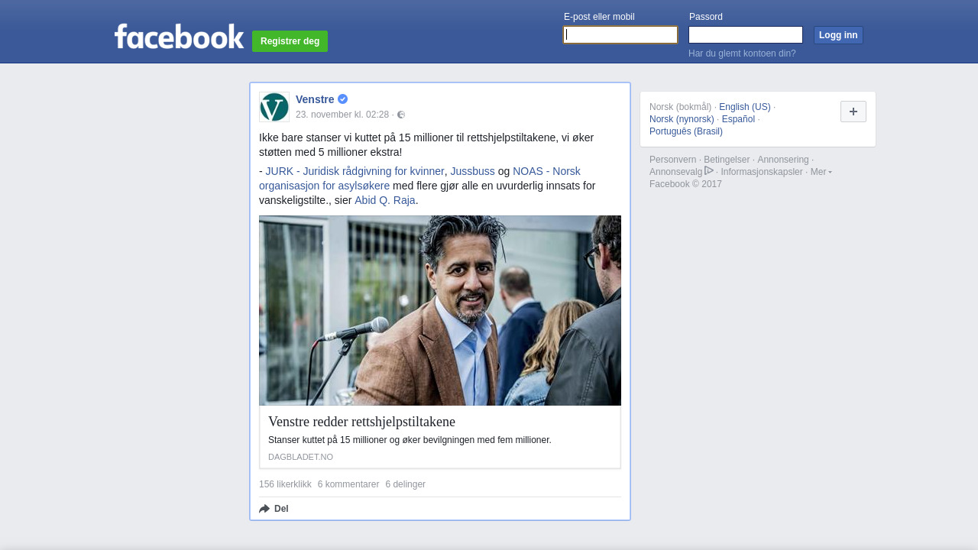Click the Venstre profile picture
978x550 pixels.
274,107
